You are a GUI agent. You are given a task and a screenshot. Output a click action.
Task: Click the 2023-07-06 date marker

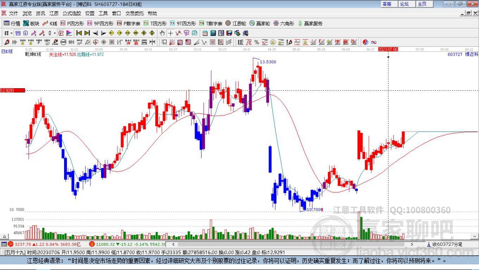[388, 49]
